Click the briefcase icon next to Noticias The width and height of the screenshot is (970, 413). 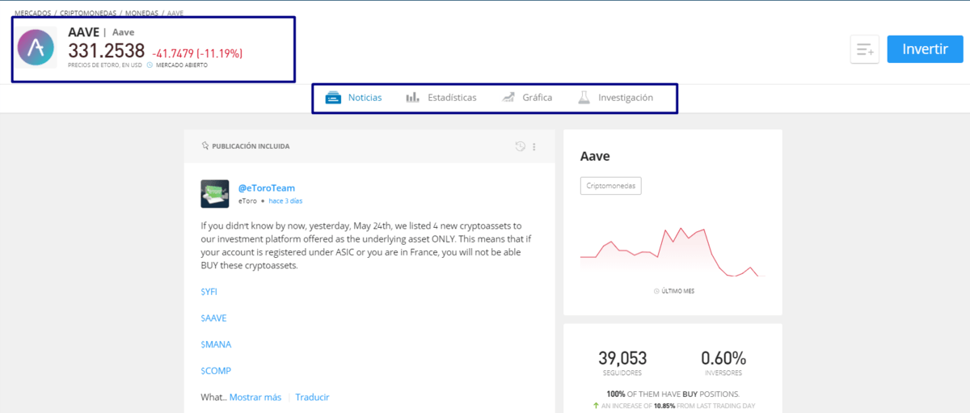(333, 98)
